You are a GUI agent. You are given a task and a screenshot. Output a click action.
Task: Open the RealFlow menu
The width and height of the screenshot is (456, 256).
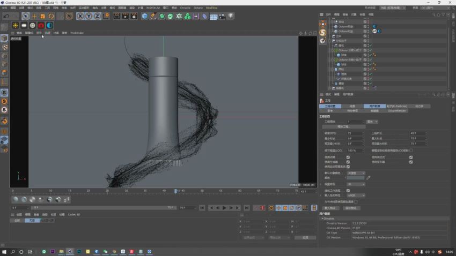click(212, 8)
